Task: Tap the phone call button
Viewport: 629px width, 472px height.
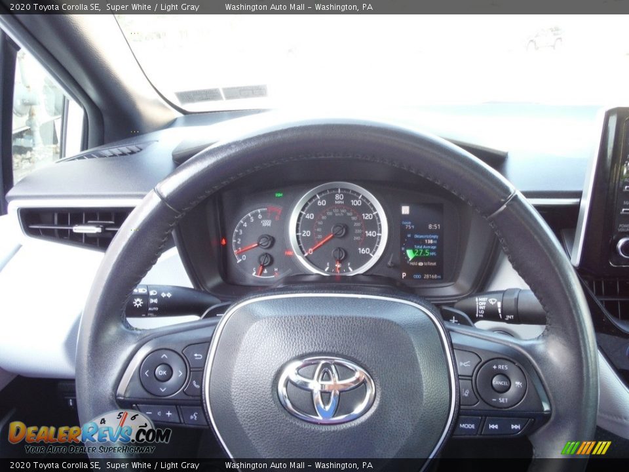Action: pos(195,384)
